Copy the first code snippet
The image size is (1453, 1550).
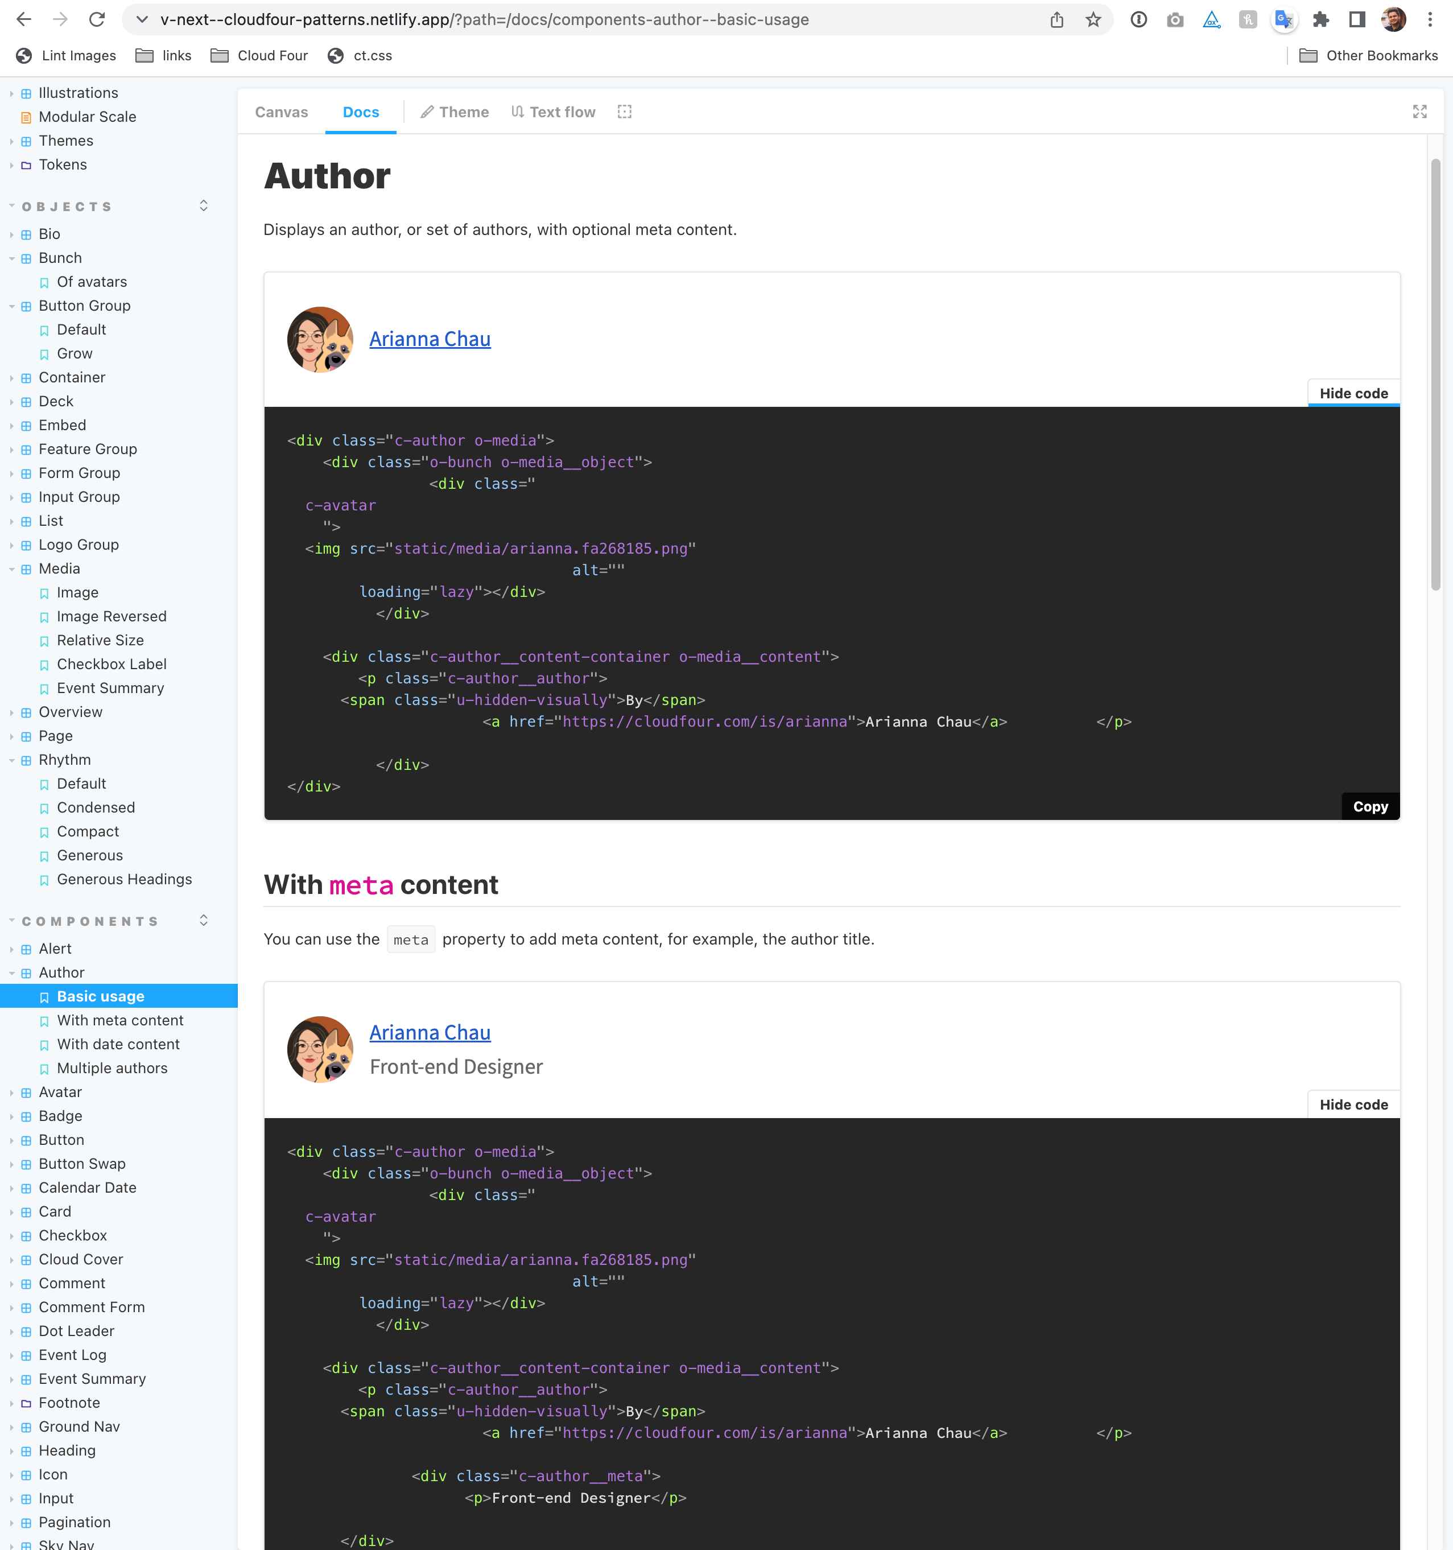(1369, 806)
